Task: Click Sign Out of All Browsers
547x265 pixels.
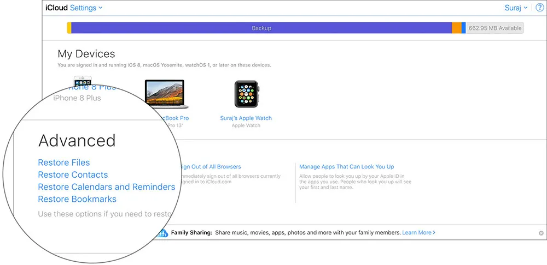Action: click(211, 166)
